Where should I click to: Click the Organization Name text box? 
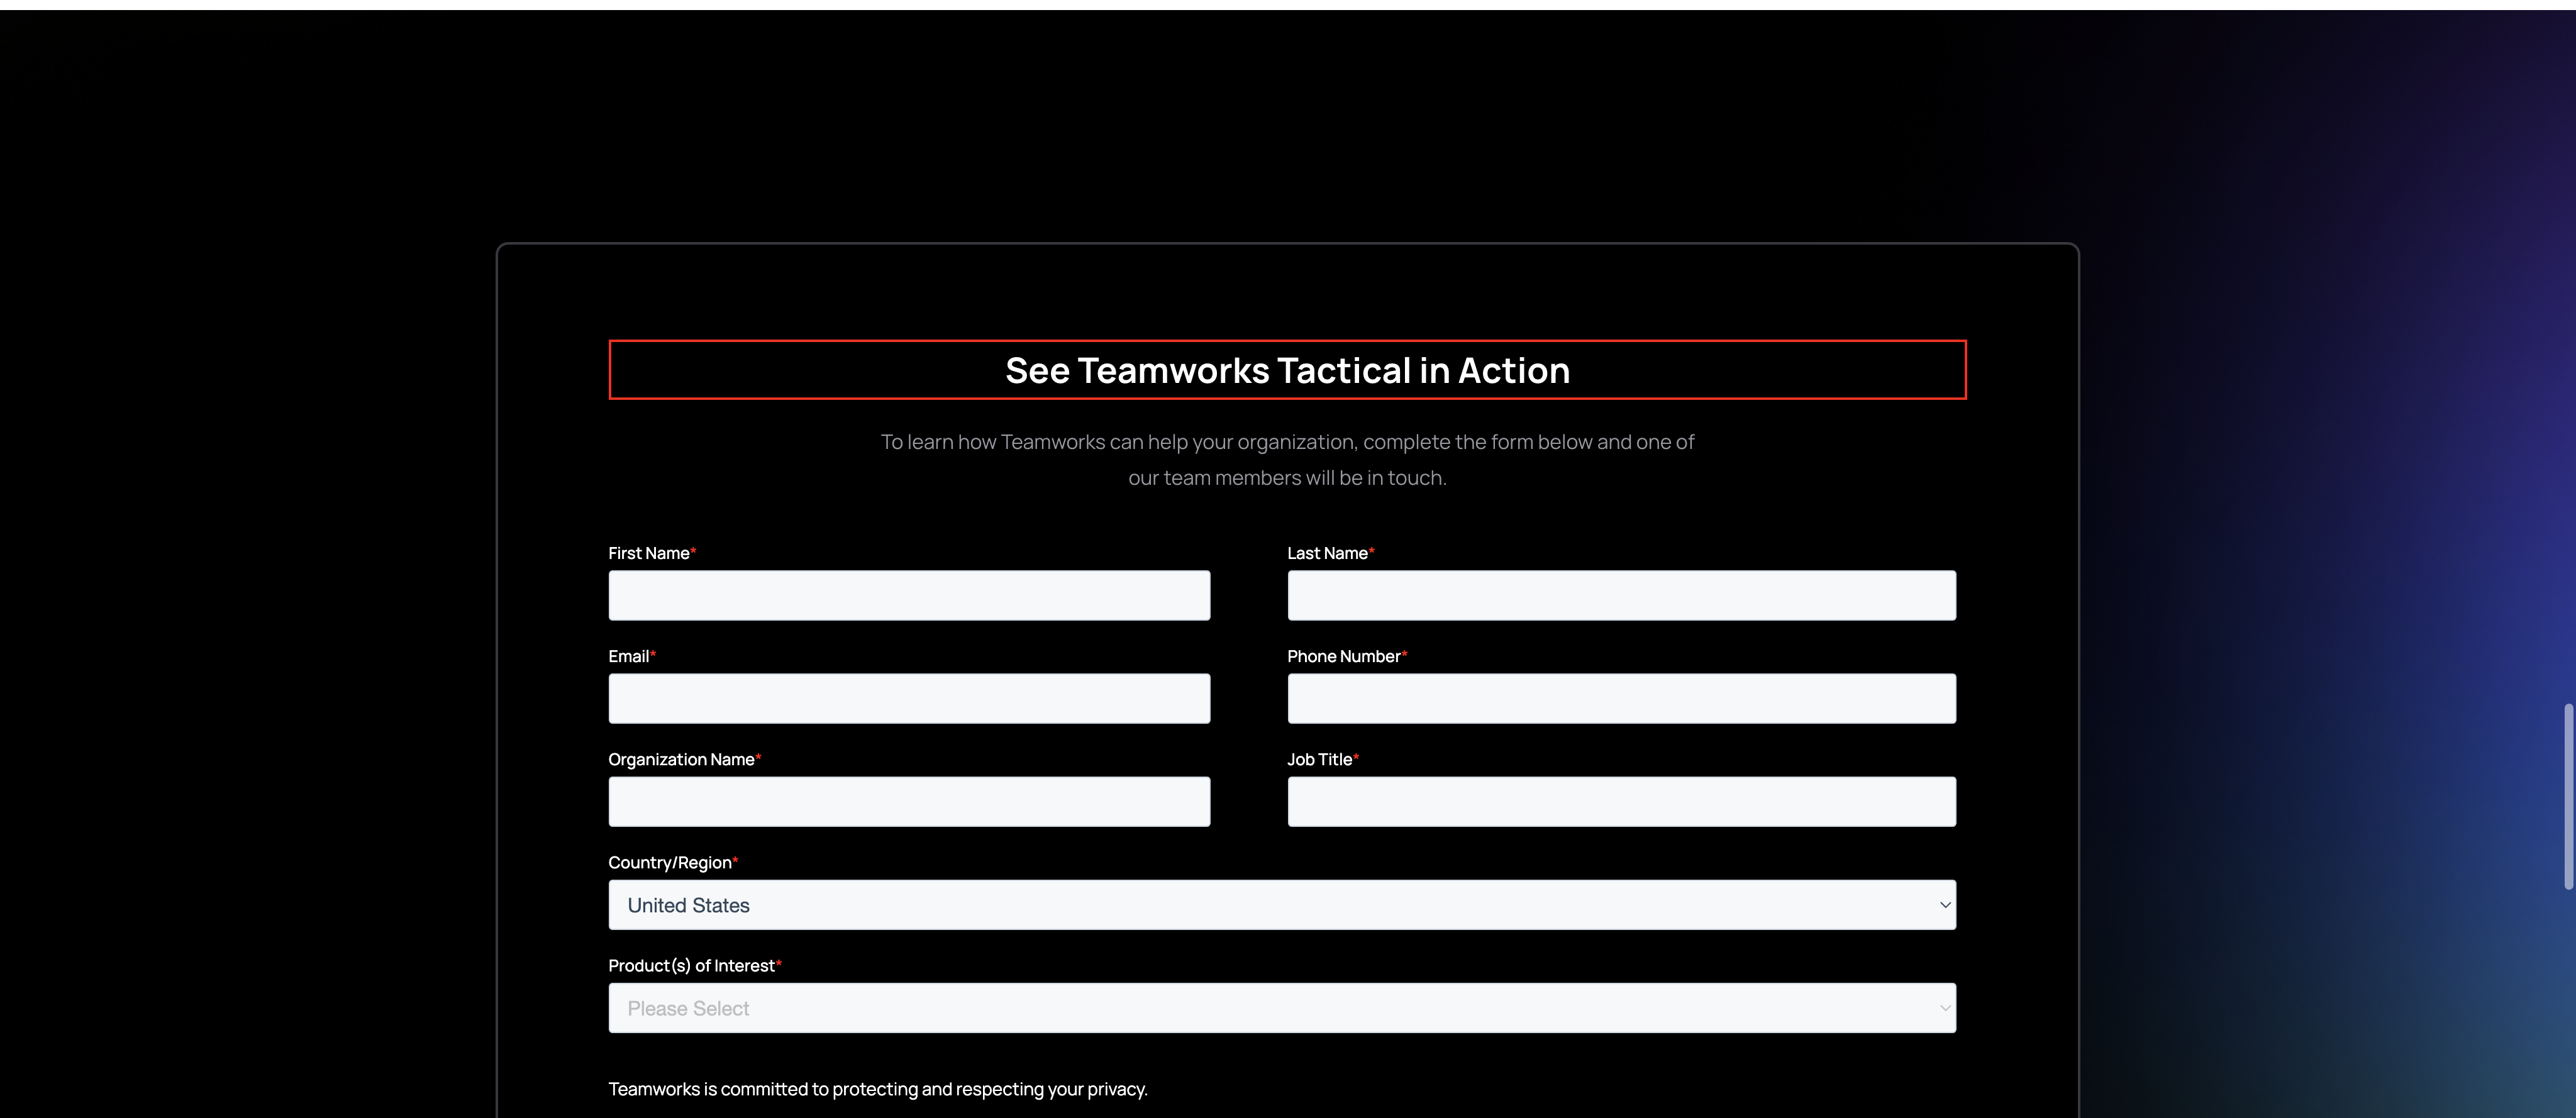click(x=909, y=802)
